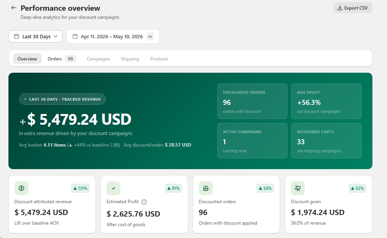The image size is (387, 238).
Task: Toggle the vs comparison button
Action: point(150,36)
